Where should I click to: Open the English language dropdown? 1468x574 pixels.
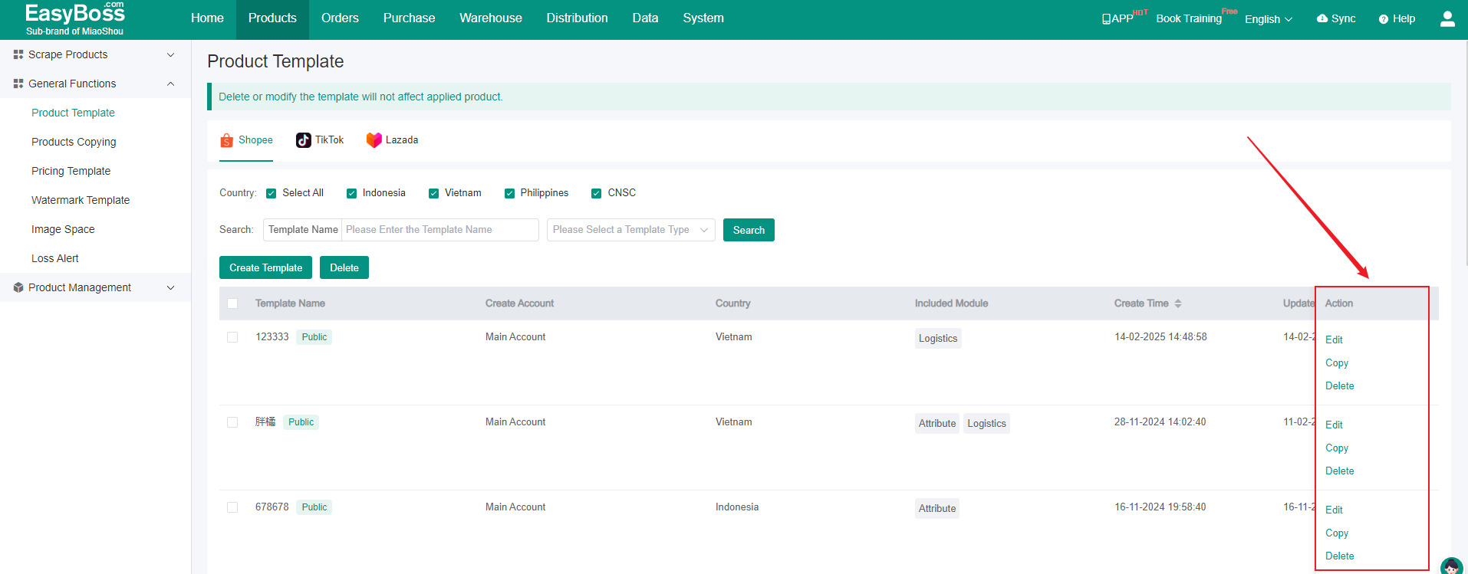pyautogui.click(x=1269, y=19)
